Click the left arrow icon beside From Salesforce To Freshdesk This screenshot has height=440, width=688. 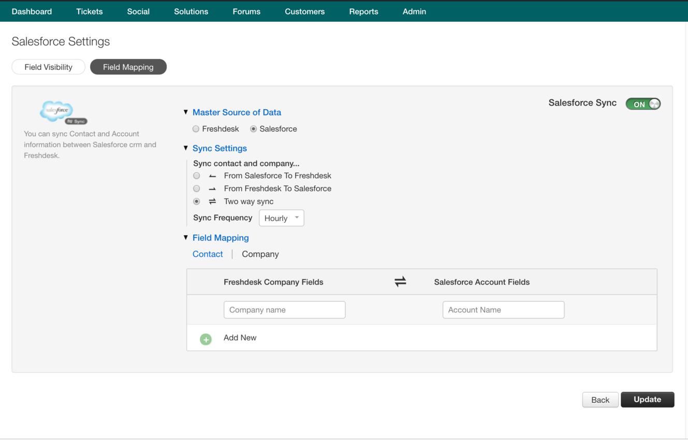(213, 175)
